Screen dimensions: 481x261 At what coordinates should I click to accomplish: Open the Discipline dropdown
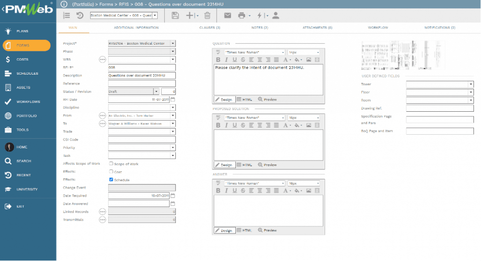pos(173,107)
